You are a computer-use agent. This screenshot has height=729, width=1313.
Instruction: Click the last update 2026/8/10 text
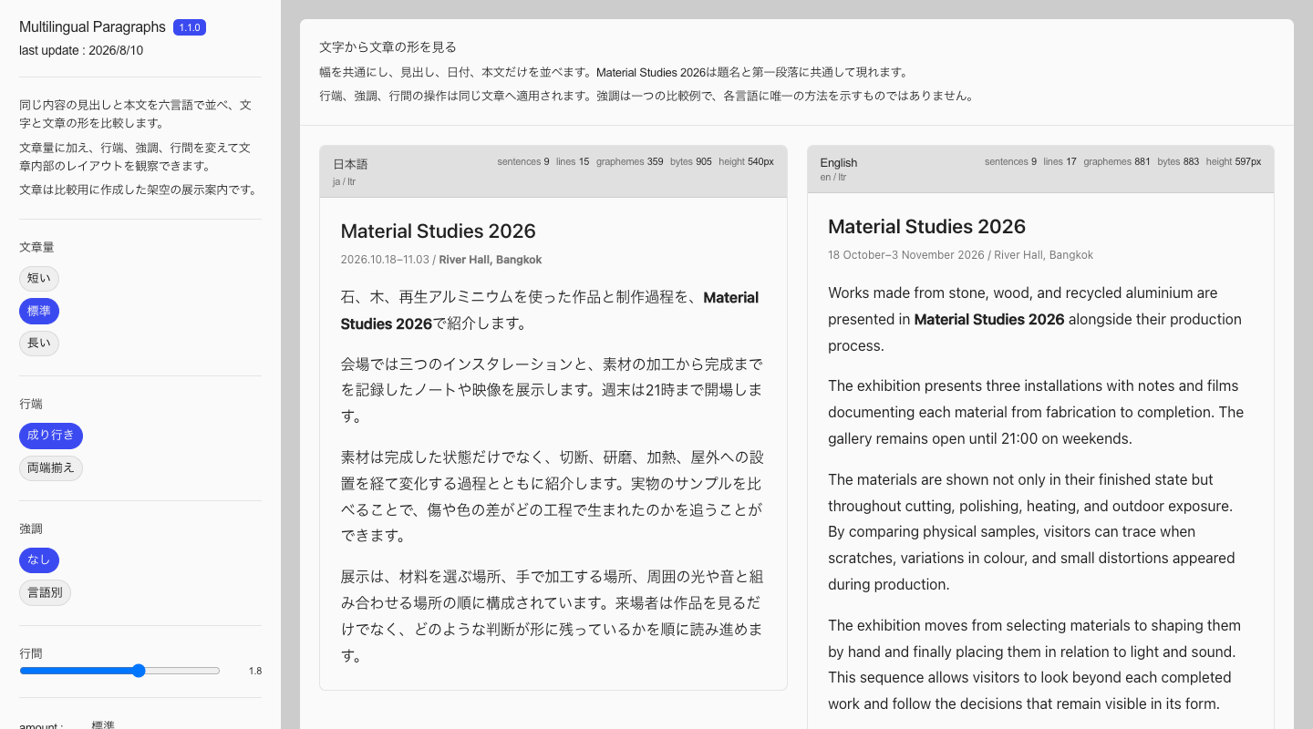point(81,51)
